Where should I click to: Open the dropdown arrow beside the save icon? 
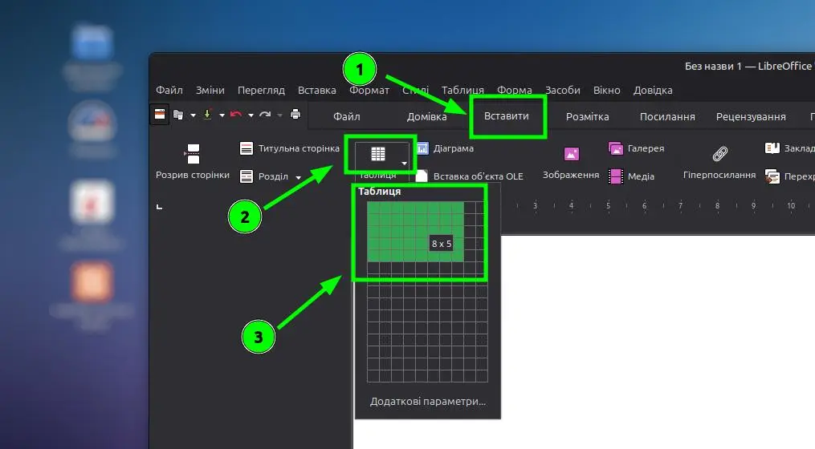(x=222, y=115)
